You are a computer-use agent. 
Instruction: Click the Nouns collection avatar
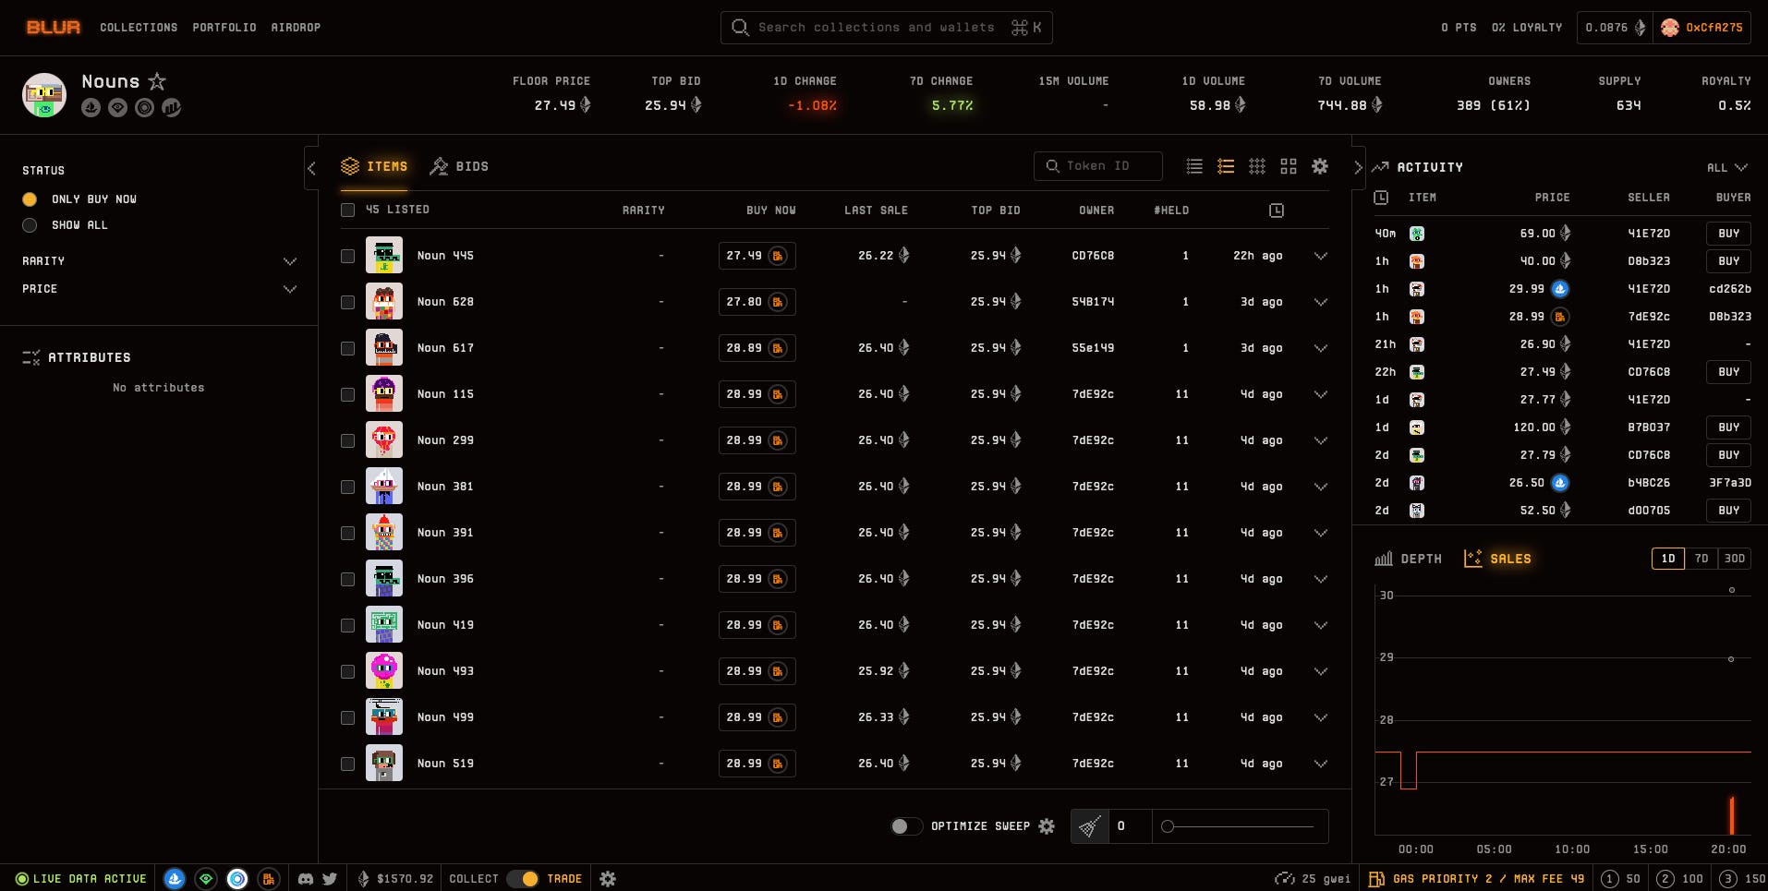pos(44,95)
